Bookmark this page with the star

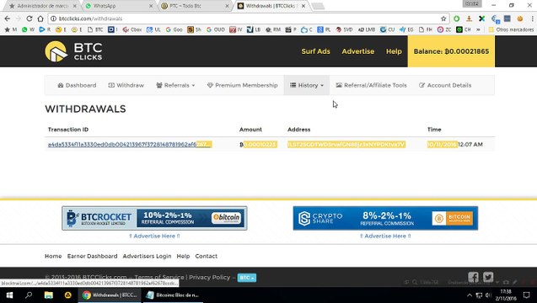click(443, 19)
